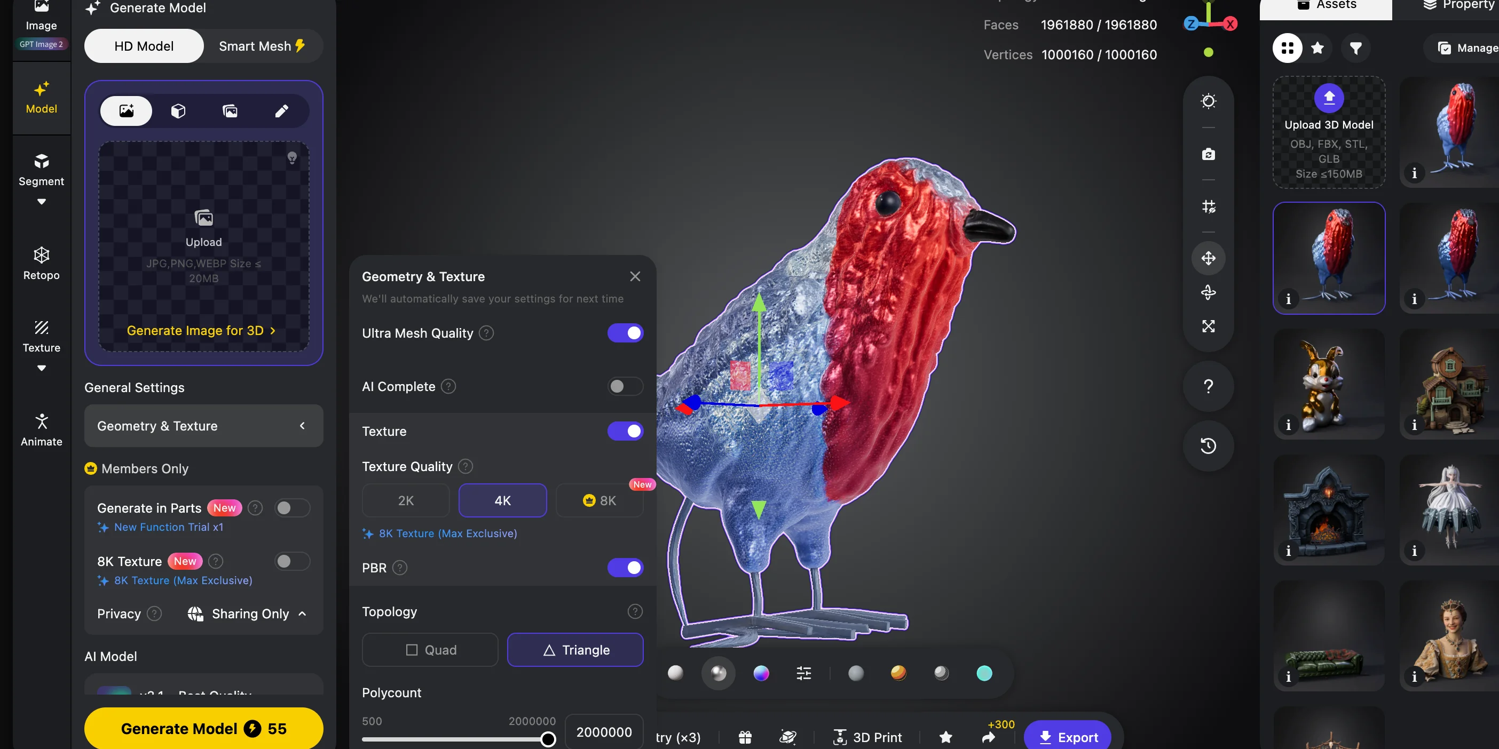This screenshot has width=1499, height=749.
Task: Select 2K texture quality option
Action: pyautogui.click(x=406, y=500)
